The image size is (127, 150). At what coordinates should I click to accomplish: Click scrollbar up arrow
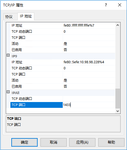point(118,25)
